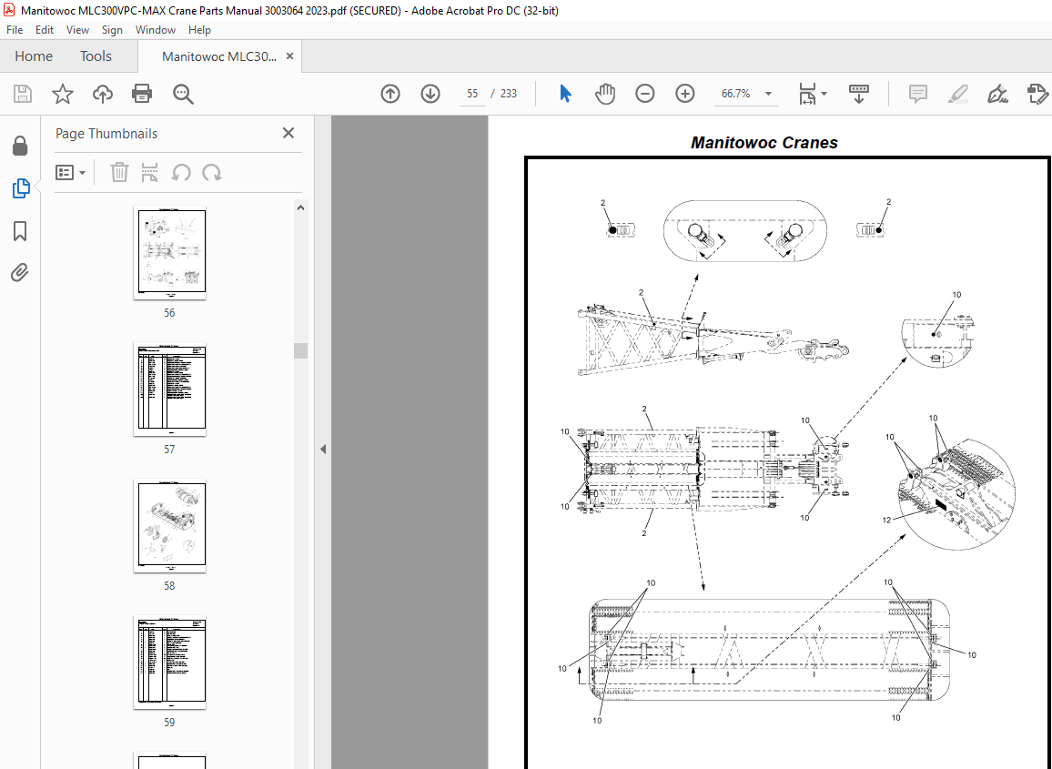Open the thumbnails options dropdown menu

70,172
